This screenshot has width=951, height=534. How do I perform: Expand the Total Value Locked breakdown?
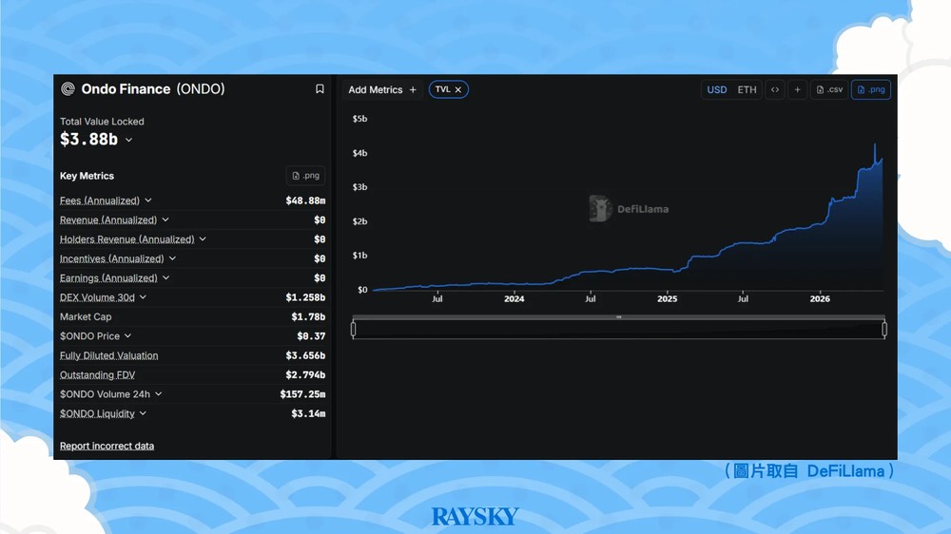128,140
